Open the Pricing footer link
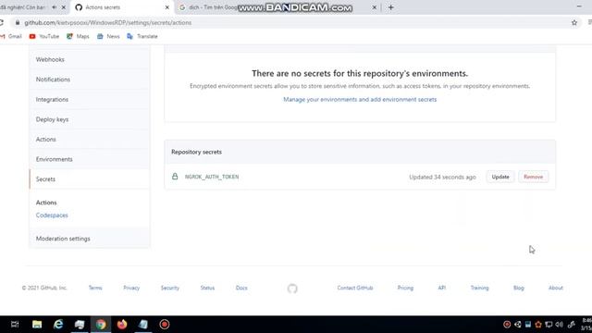592x333 pixels. point(405,288)
